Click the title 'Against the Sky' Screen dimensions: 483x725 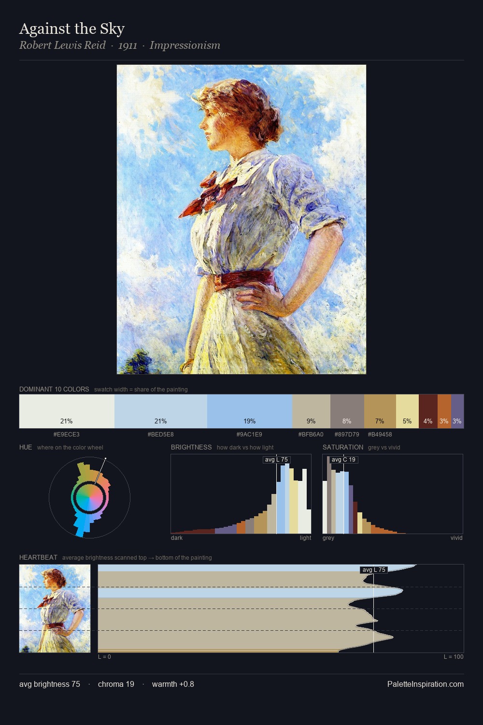tap(72, 29)
